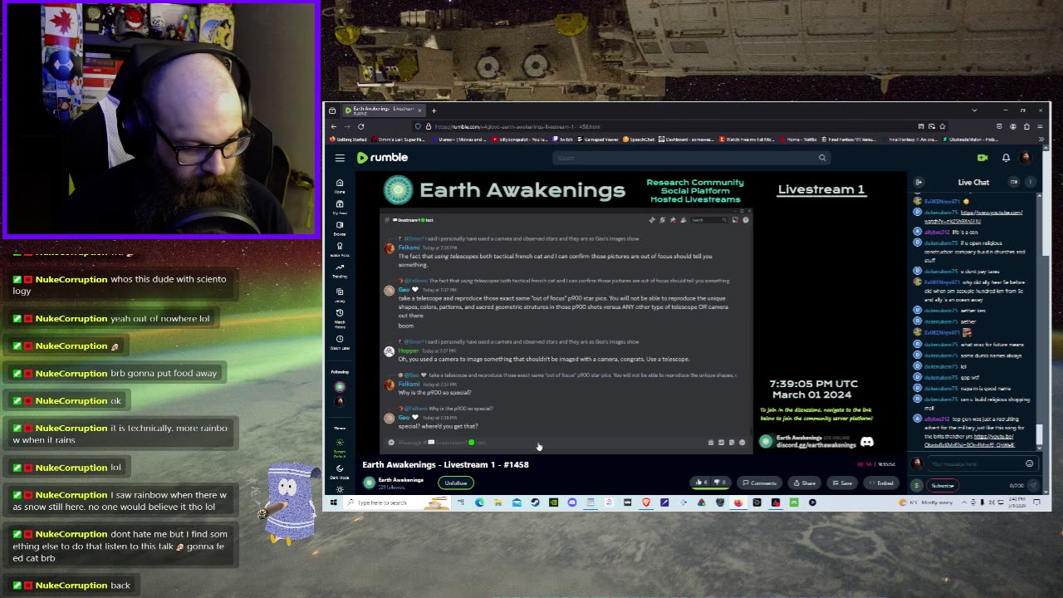Open a new browser tab
Screen dimensions: 1063x598
point(434,110)
